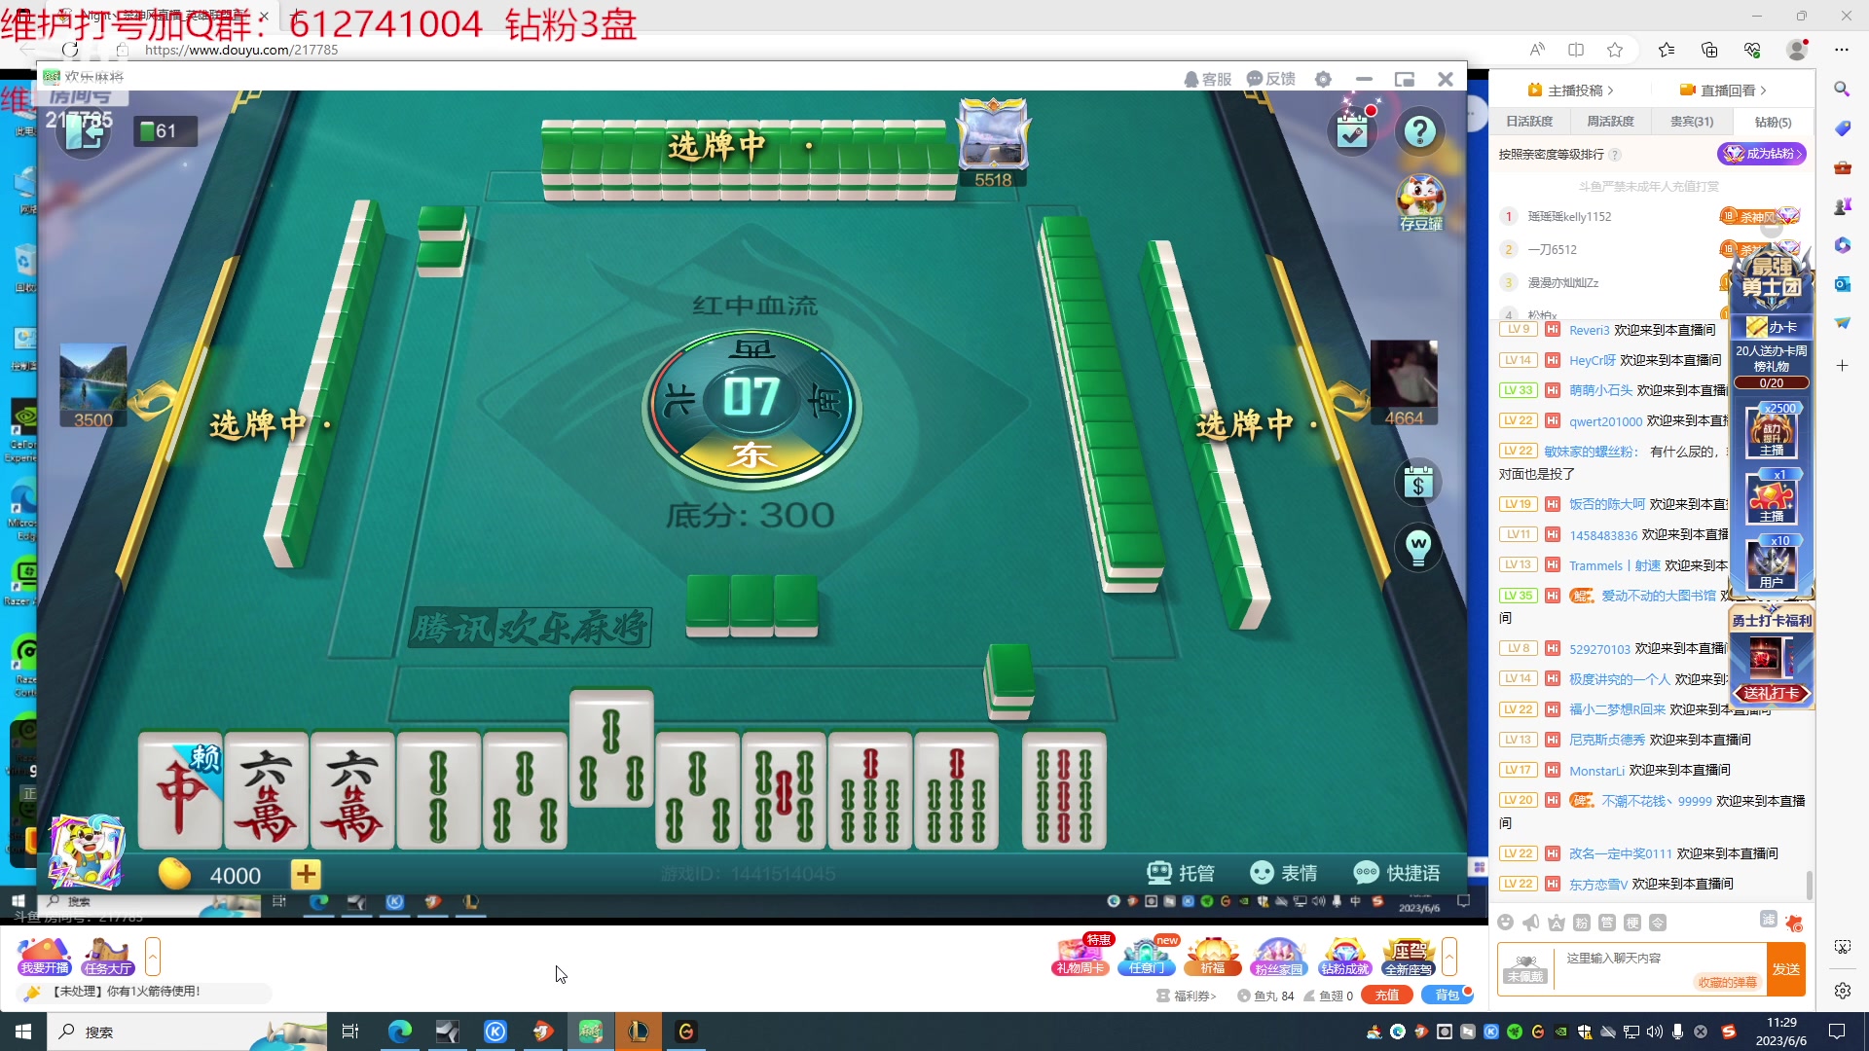Click the lightbulb hint icon in game

[1418, 548]
